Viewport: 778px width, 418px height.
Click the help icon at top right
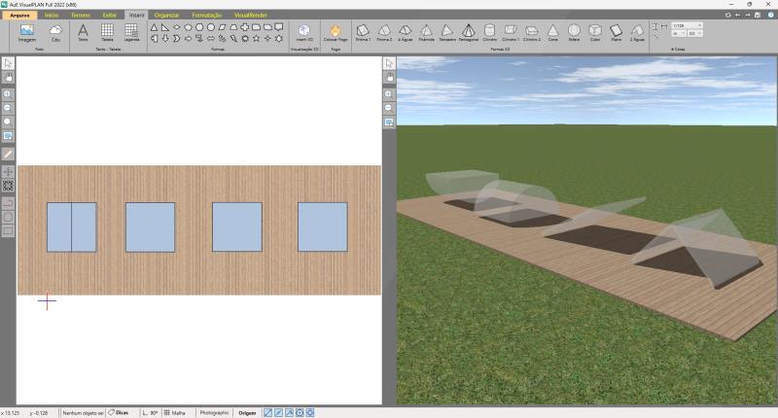click(x=770, y=15)
